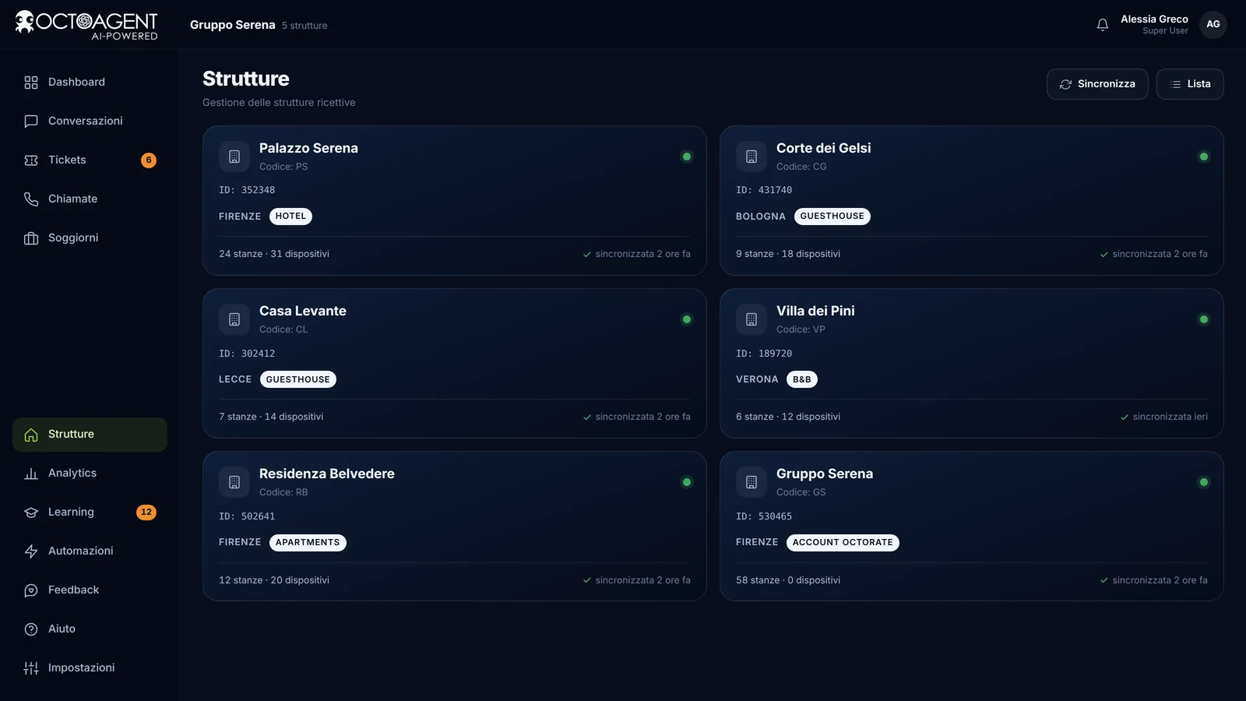The image size is (1246, 701).
Task: Click the Analytics bar chart icon
Action: pyautogui.click(x=31, y=474)
